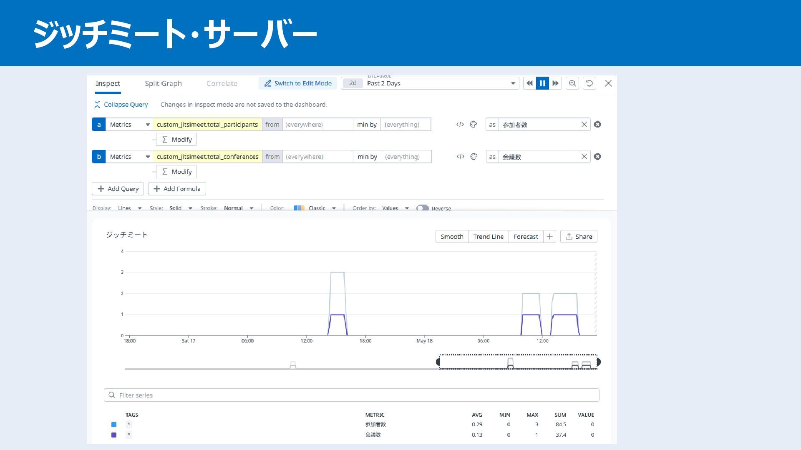801x450 pixels.
Task: Open the Past 2 Days time dropdown
Action: (x=430, y=83)
